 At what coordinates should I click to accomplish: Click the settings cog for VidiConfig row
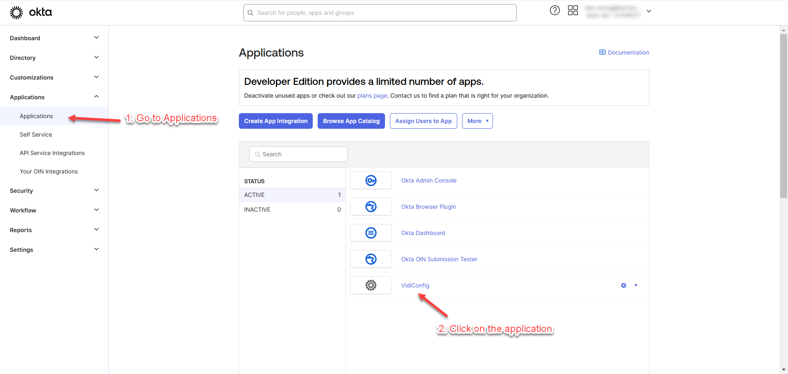623,285
